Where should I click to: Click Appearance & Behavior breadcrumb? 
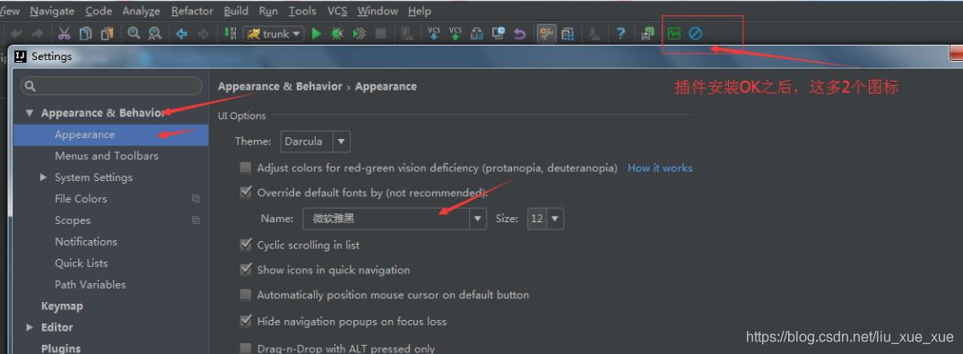280,87
